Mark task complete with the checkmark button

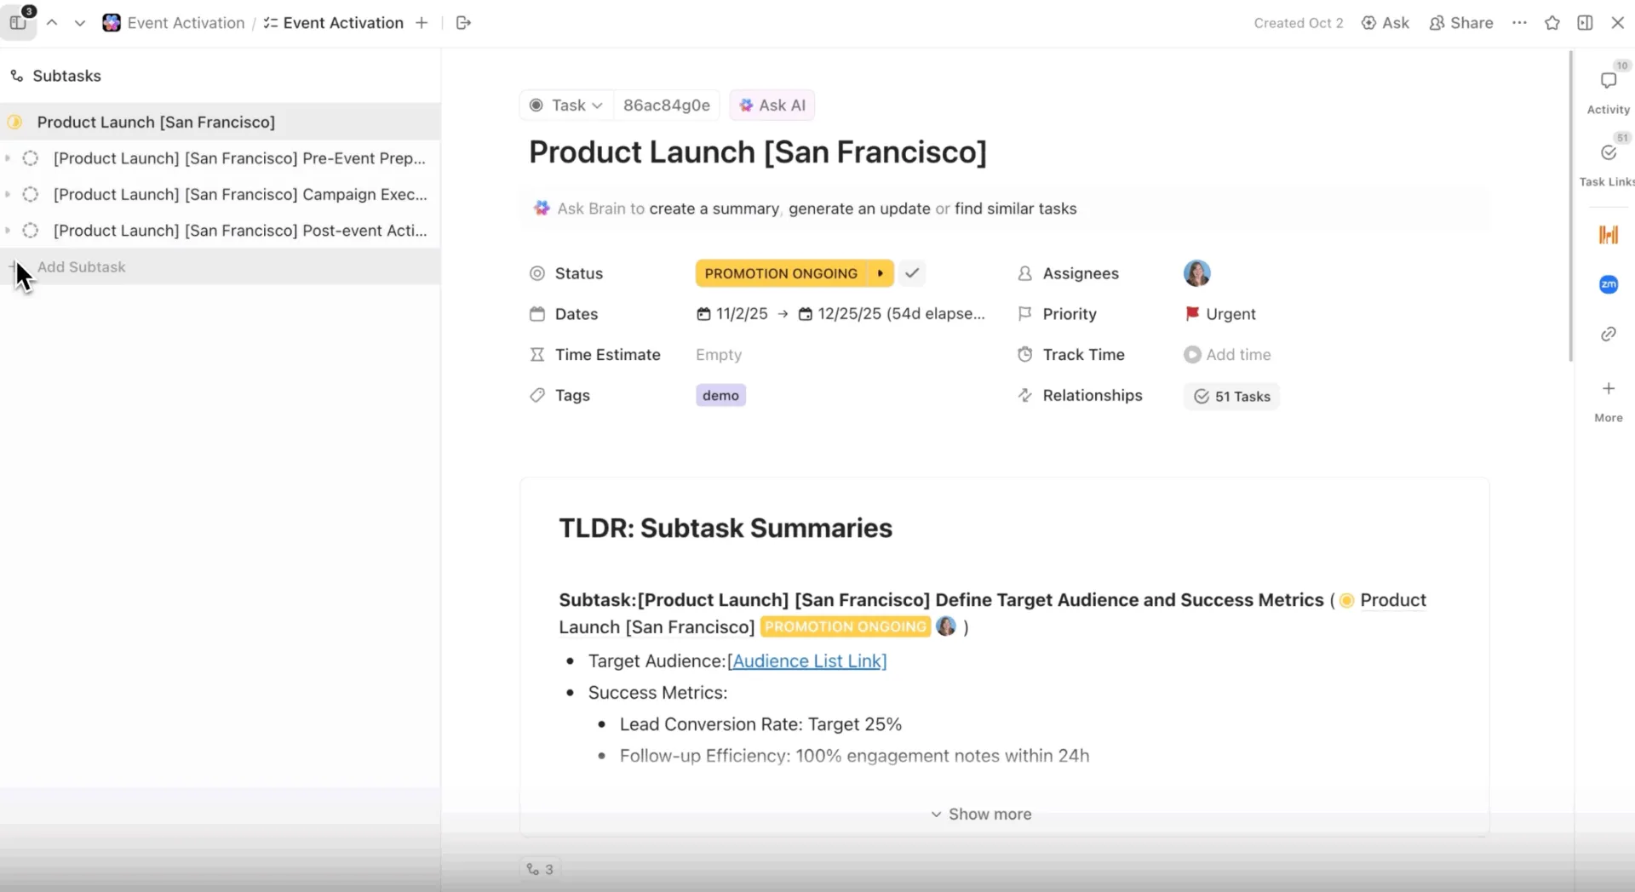point(912,273)
